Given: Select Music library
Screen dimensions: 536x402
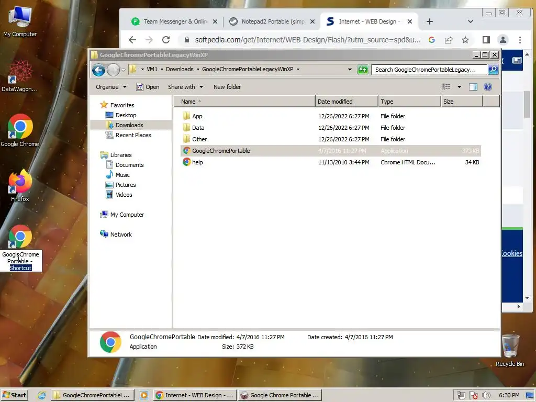Looking at the screenshot, I should 122,175.
